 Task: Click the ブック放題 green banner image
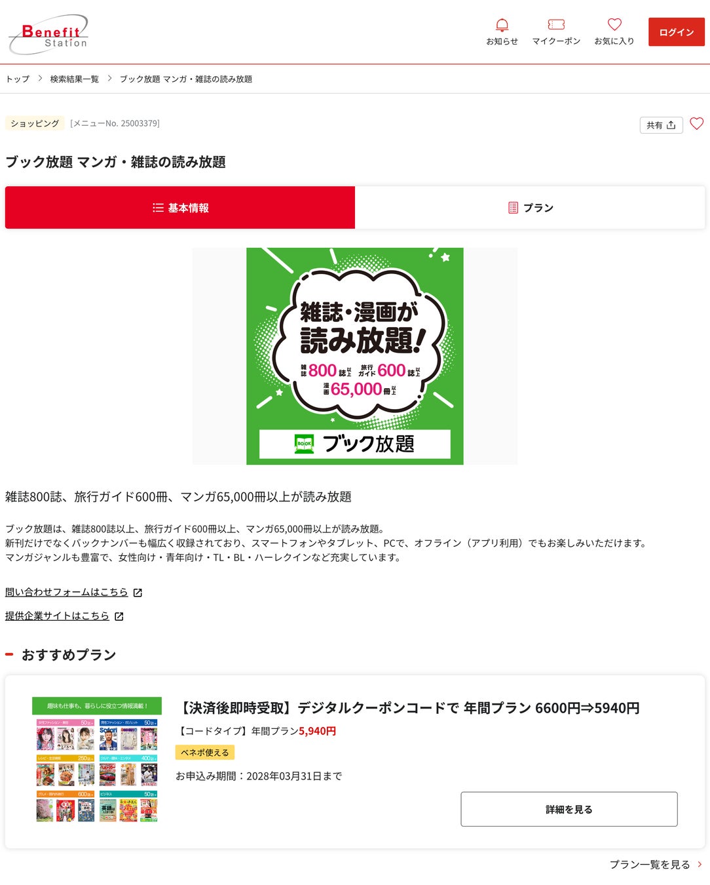pos(355,356)
